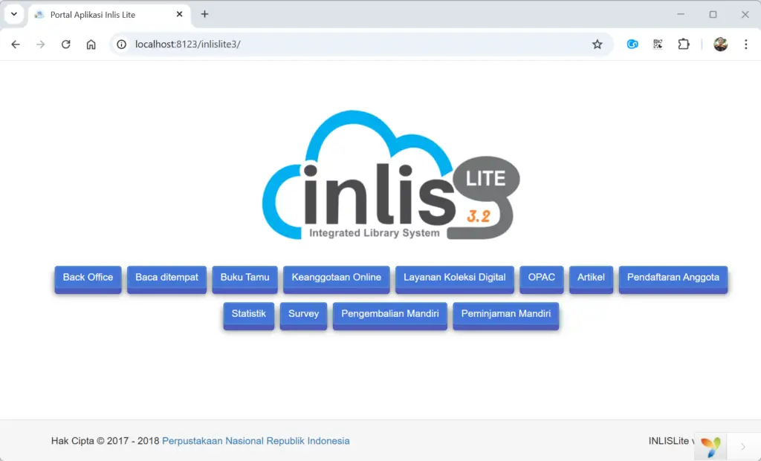Open the Extensions puzzle icon
The image size is (761, 461).
[683, 45]
